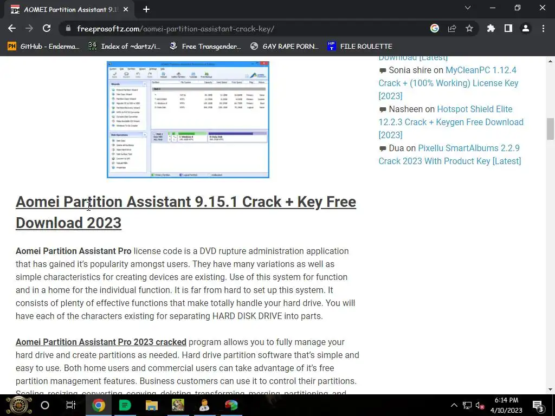Click the muted volume tray icon
Image resolution: width=555 pixels, height=416 pixels.
(480, 405)
